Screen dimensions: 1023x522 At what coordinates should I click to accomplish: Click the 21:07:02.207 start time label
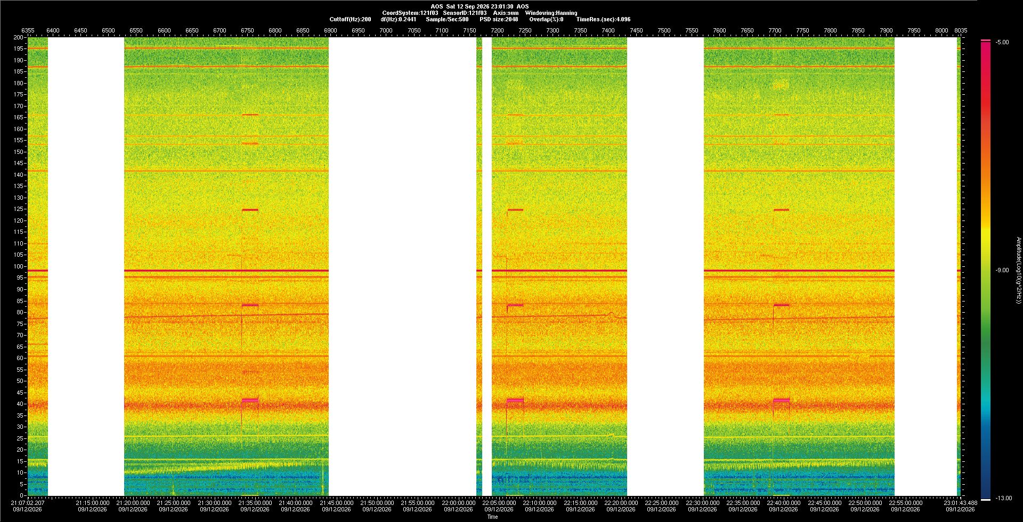(x=28, y=502)
